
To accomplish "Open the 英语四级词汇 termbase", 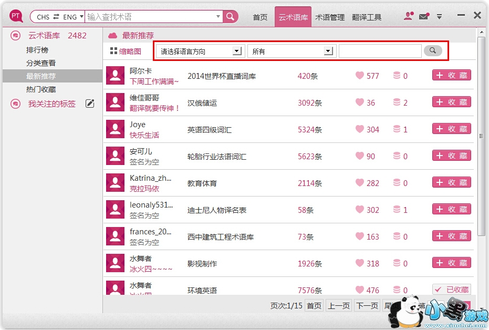I will coord(209,130).
